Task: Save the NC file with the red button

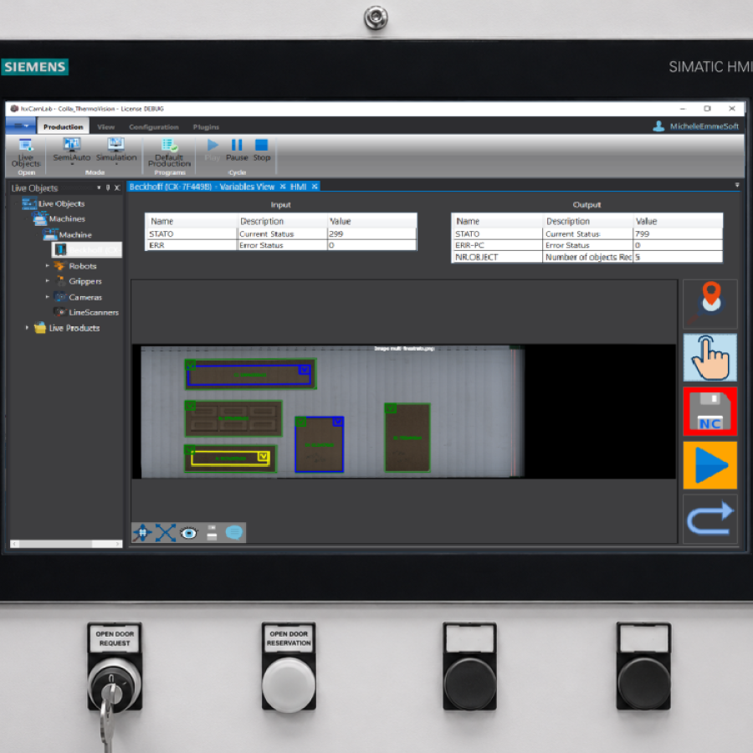Action: point(709,412)
